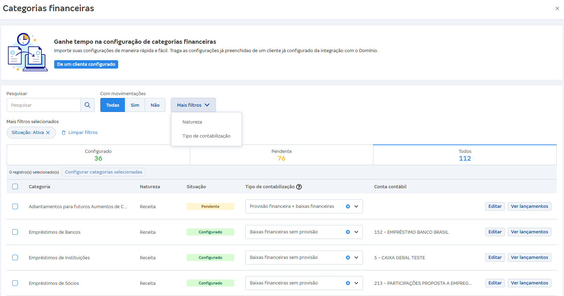Expand contabilização dropdown for Empréstimos de Instituições
The width and height of the screenshot is (564, 296).
(x=356, y=258)
